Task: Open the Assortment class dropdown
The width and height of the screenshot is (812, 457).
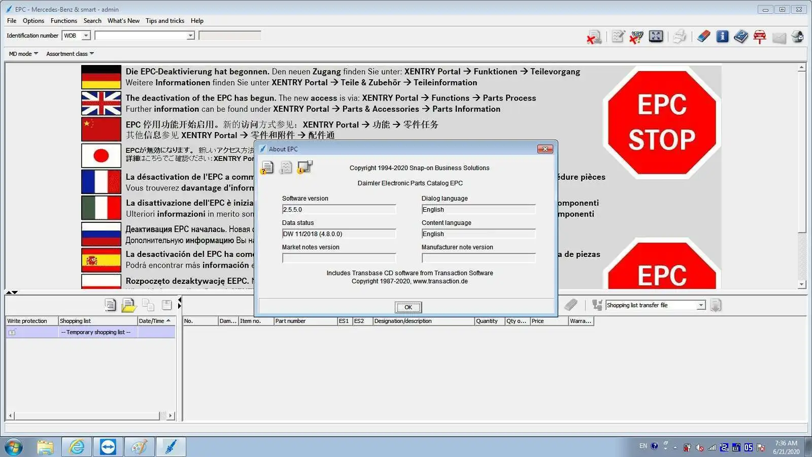Action: (70, 54)
